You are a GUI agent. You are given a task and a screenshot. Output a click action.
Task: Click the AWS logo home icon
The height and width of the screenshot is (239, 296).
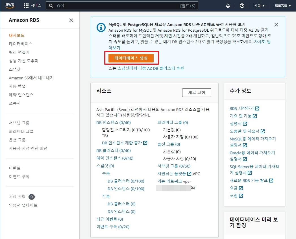click(10, 5)
